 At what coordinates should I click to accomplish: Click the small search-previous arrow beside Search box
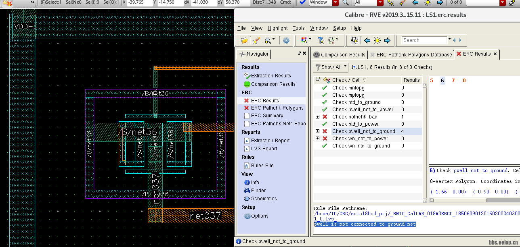click(454, 40)
